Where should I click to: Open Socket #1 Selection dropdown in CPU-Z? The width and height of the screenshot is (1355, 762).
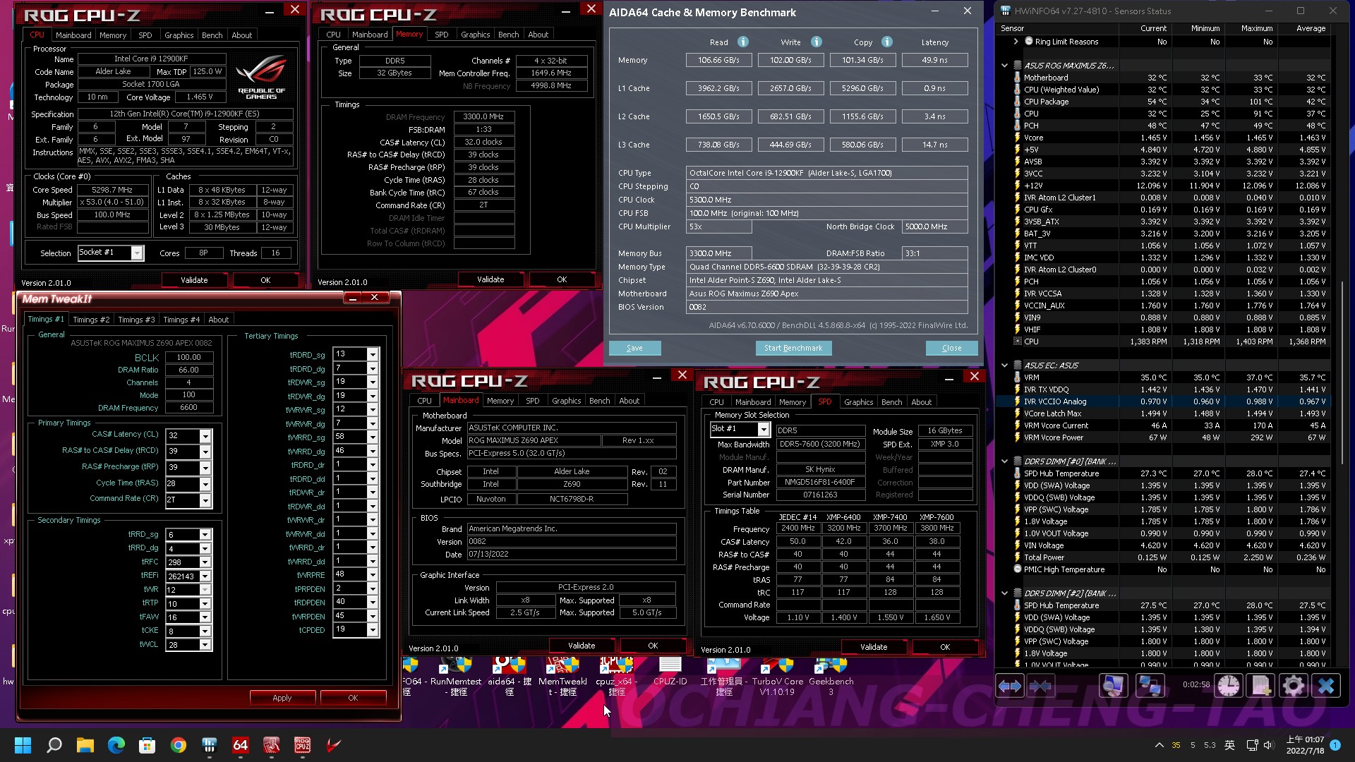pos(137,253)
